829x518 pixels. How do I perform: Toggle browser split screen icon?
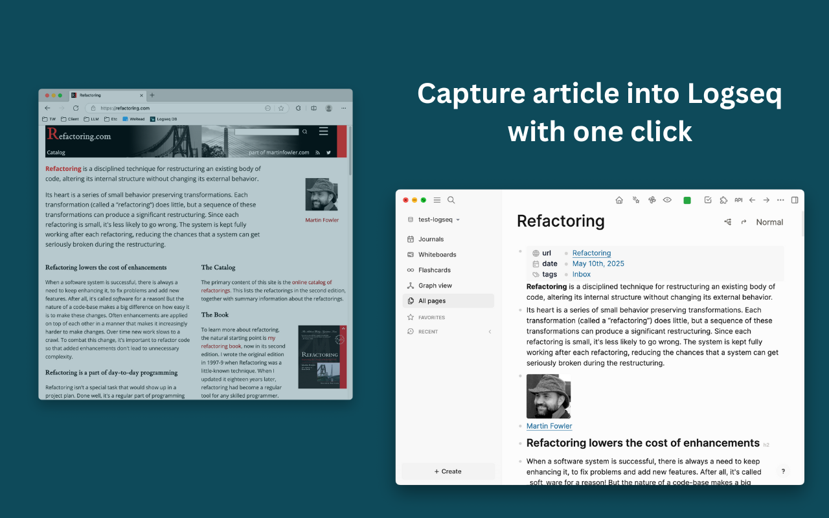pos(314,108)
